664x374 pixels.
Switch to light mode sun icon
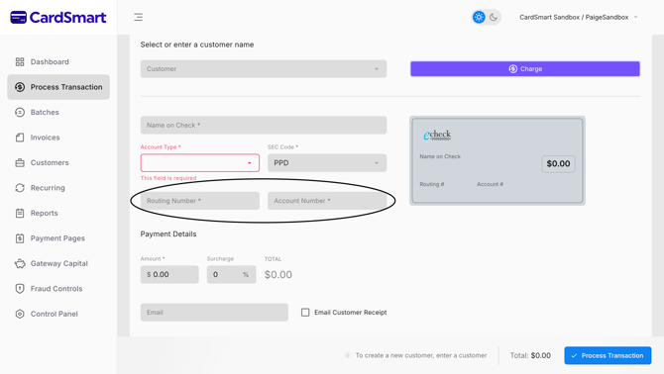point(479,18)
